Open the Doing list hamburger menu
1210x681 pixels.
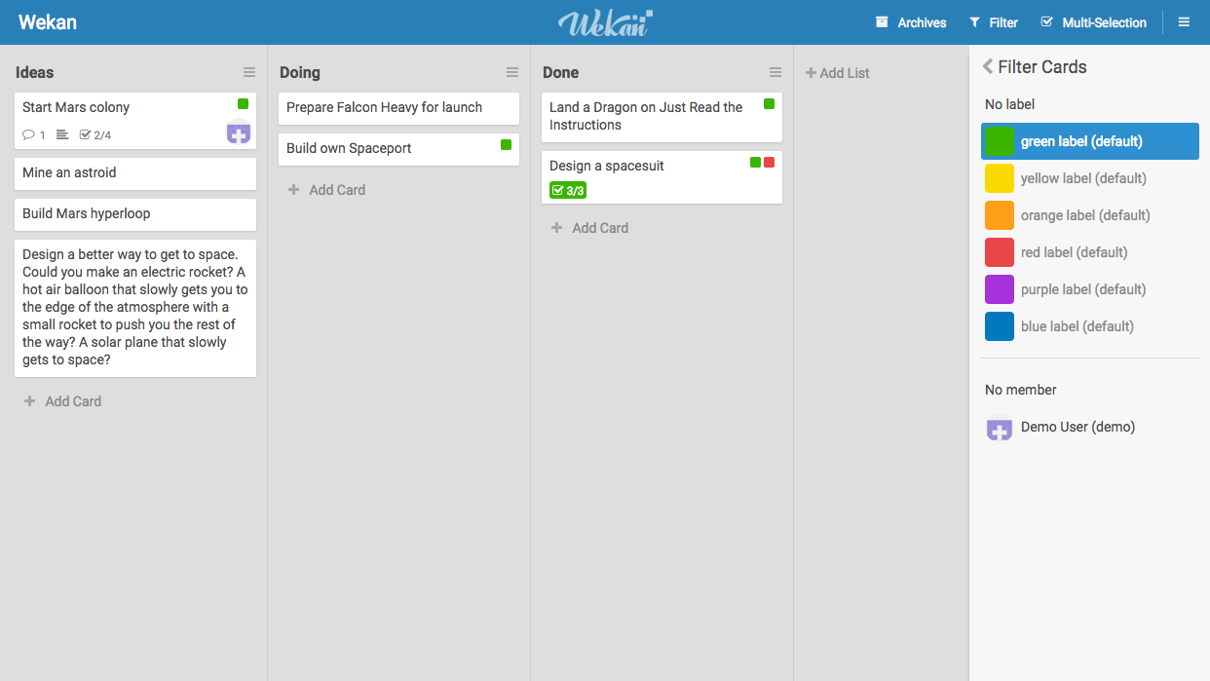coord(512,71)
